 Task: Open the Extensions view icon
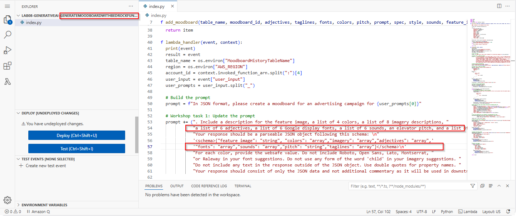tap(8, 66)
